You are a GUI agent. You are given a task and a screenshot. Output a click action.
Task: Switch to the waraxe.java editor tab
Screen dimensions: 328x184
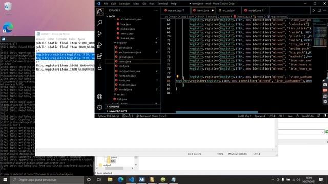(x=175, y=10)
